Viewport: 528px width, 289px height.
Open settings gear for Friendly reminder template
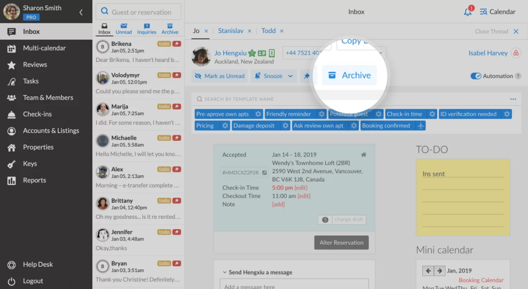point(322,114)
